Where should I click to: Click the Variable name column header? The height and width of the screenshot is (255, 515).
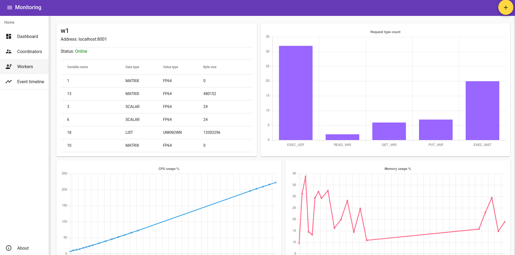(77, 67)
